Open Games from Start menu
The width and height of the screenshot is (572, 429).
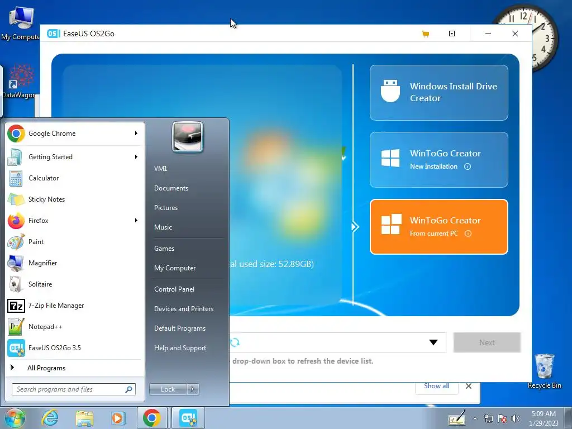pos(164,249)
